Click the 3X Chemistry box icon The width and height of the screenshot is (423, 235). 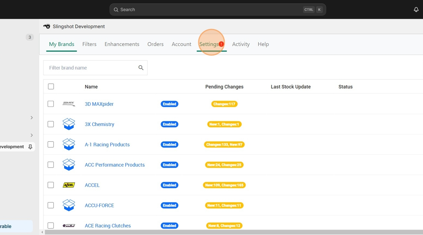(69, 124)
